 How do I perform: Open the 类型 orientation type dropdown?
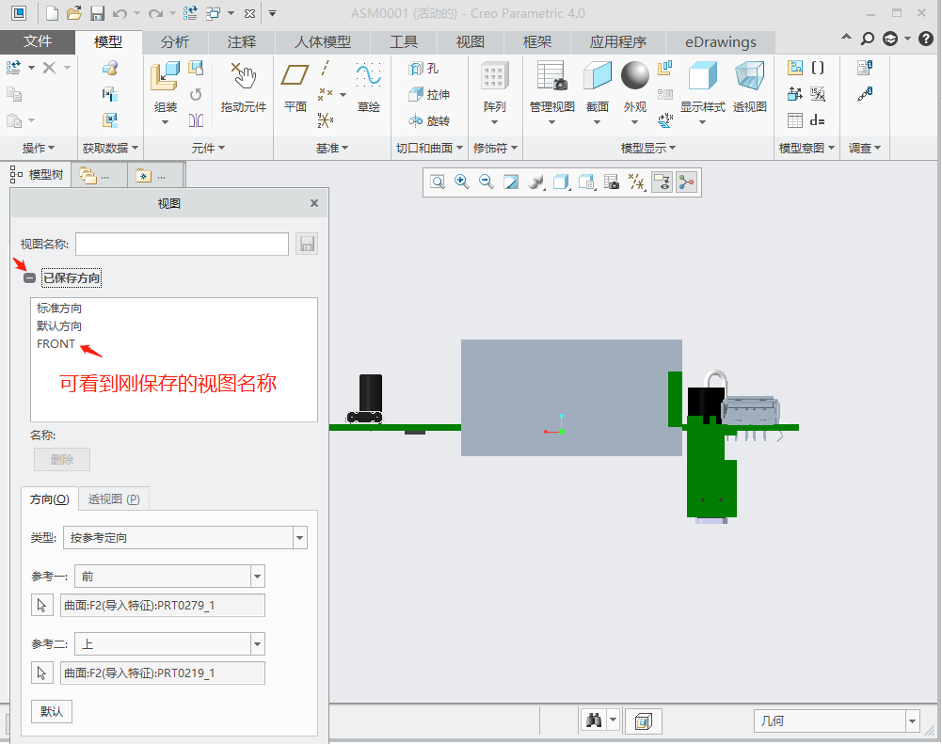pos(300,538)
